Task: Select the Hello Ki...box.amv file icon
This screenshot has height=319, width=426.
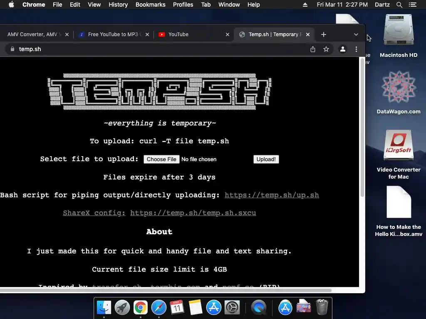Action: 399,211
